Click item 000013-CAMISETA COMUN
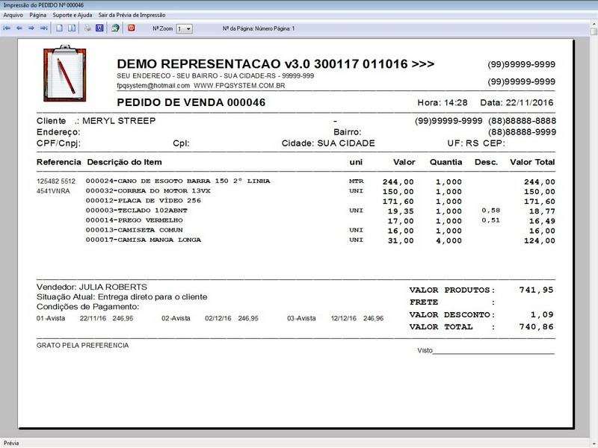 (135, 230)
